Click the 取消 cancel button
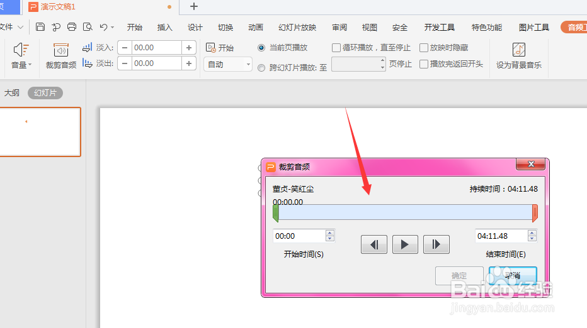This screenshot has width=587, height=328. [513, 276]
